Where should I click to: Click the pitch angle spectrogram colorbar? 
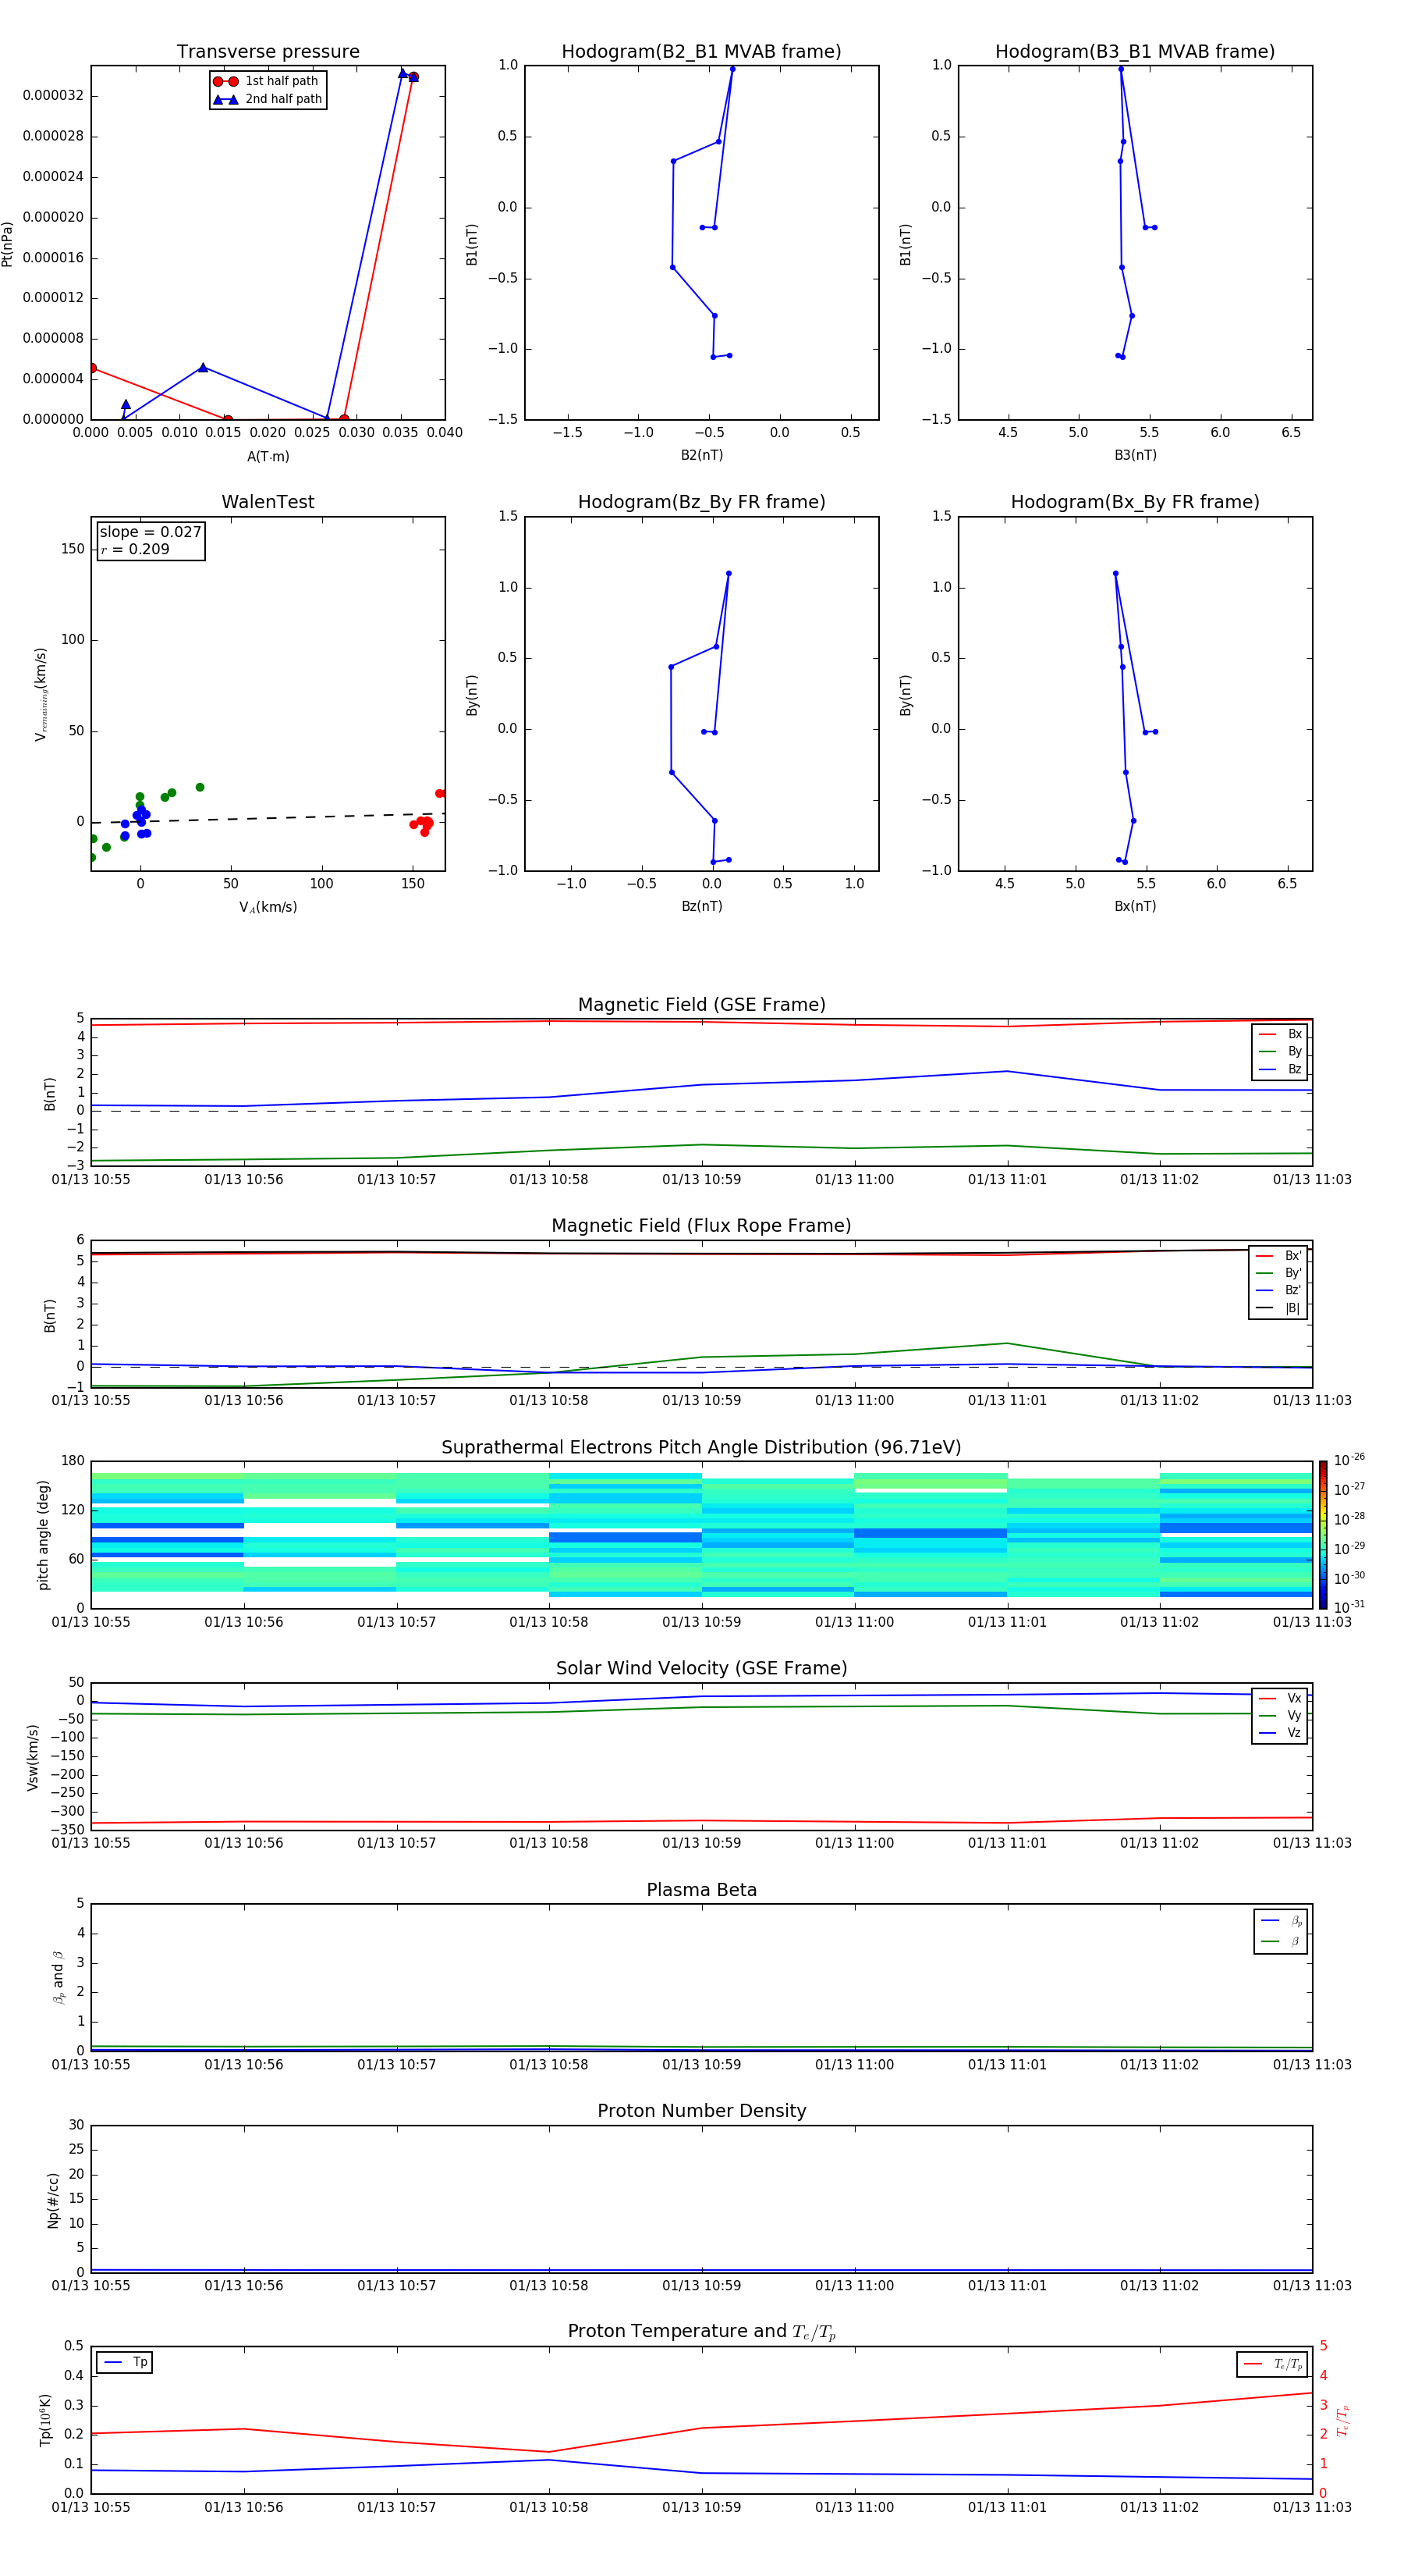pos(1323,1535)
